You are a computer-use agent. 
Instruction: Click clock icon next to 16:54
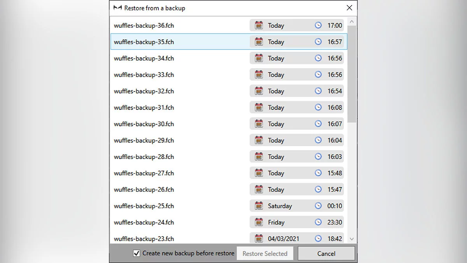click(318, 91)
